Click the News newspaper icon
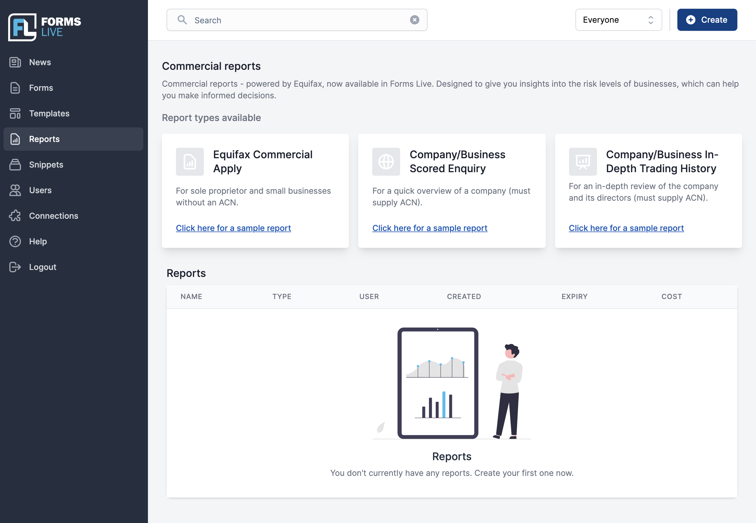 click(15, 62)
